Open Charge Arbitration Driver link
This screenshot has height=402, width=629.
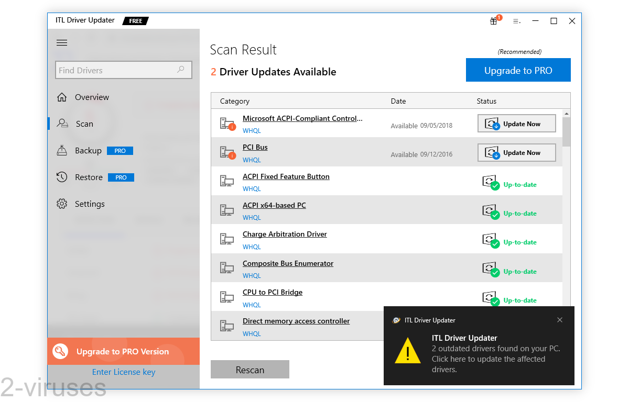[x=285, y=234]
